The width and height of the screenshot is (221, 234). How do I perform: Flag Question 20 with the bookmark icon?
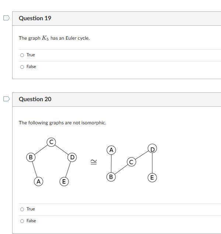click(x=6, y=99)
